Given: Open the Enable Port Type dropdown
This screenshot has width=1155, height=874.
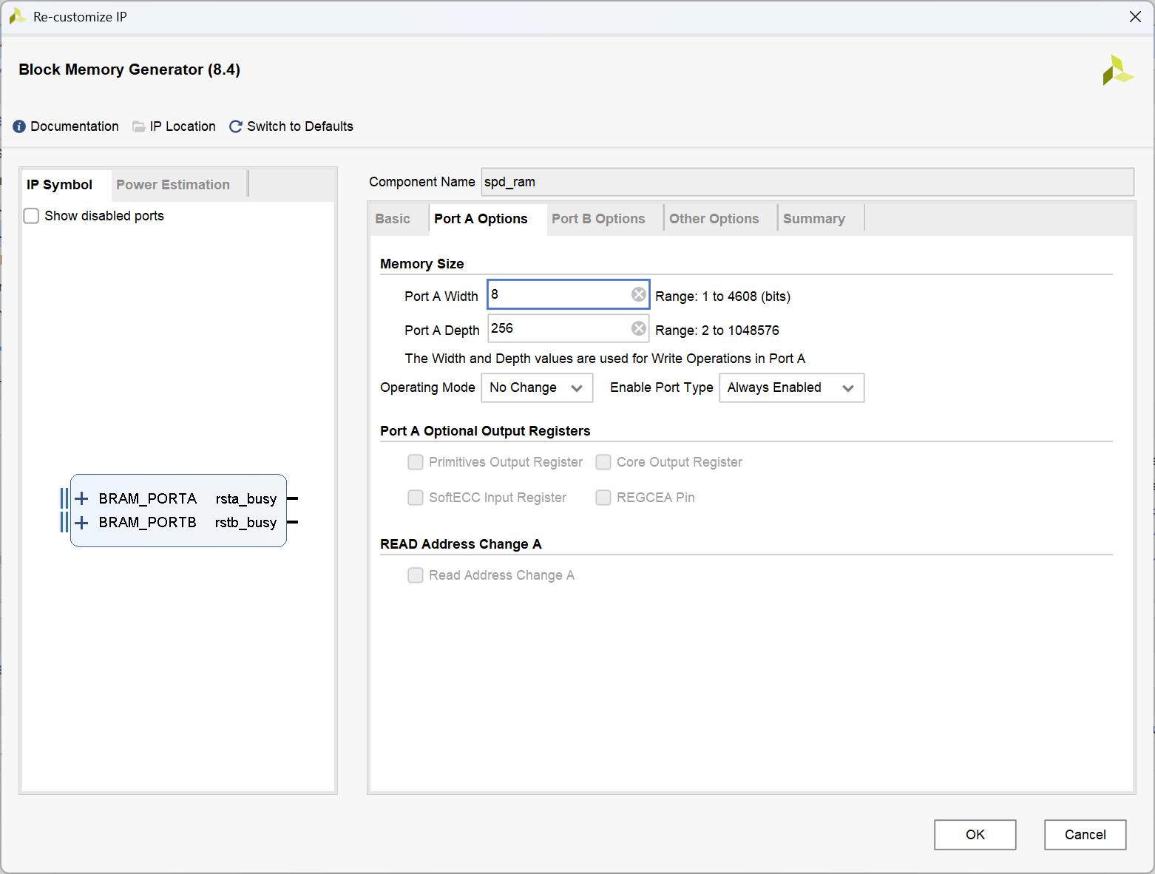Looking at the screenshot, I should tap(791, 387).
